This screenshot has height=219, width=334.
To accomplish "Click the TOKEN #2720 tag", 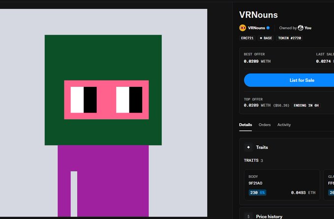I will click(289, 38).
